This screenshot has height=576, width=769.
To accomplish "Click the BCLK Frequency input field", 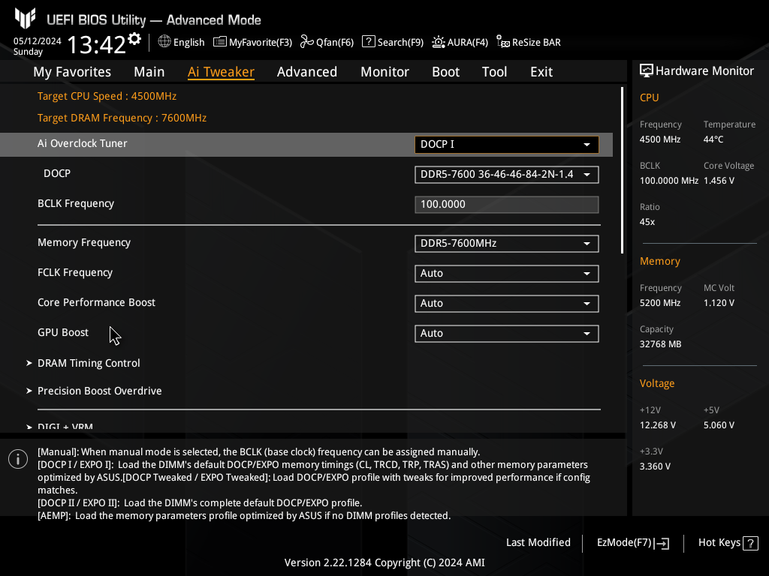I will click(x=507, y=204).
